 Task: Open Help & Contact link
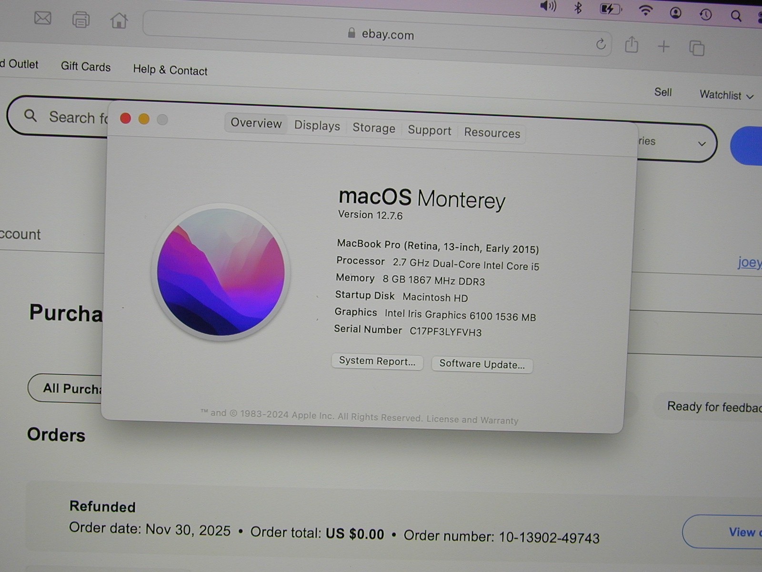[170, 70]
